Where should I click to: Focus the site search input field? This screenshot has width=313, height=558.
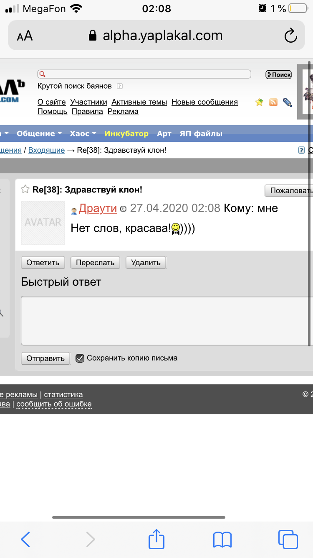pyautogui.click(x=144, y=74)
